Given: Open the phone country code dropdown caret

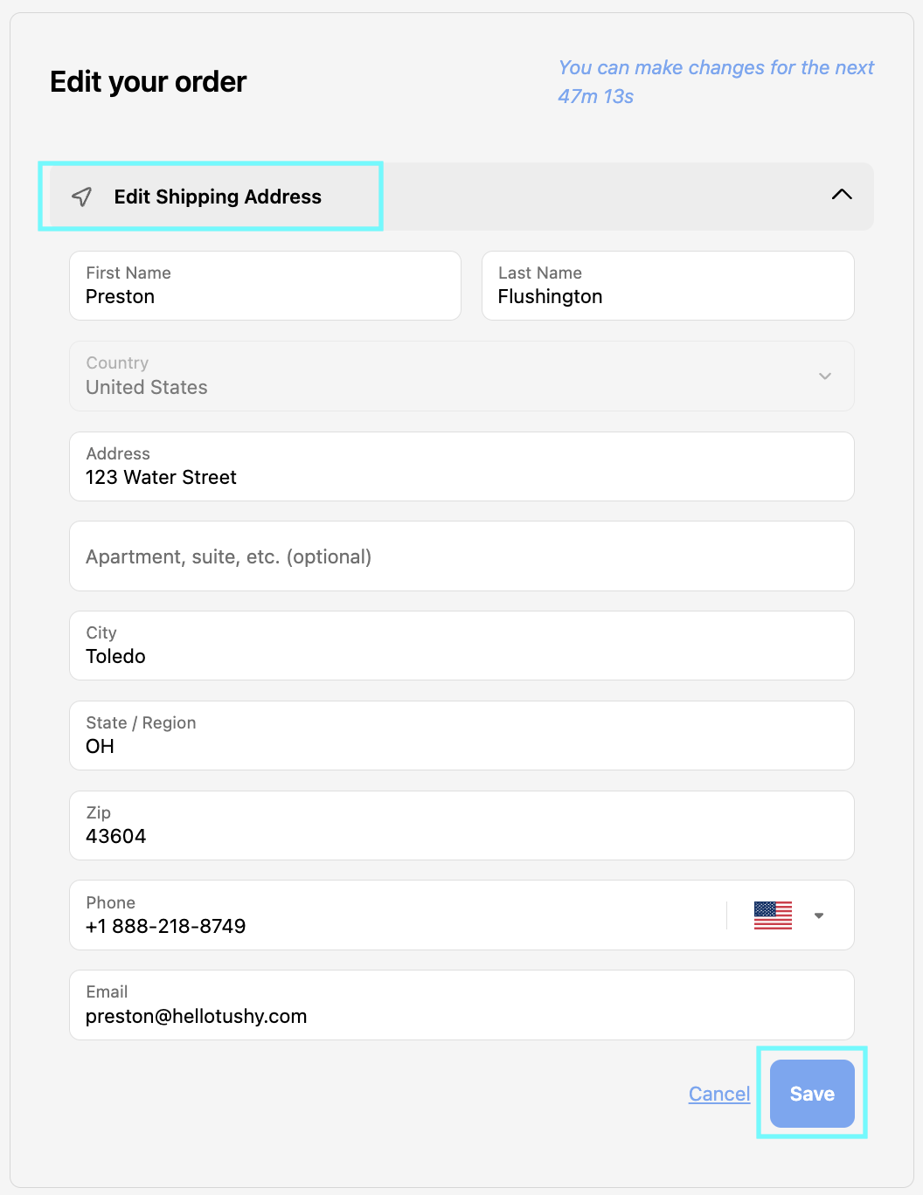Looking at the screenshot, I should pyautogui.click(x=819, y=915).
